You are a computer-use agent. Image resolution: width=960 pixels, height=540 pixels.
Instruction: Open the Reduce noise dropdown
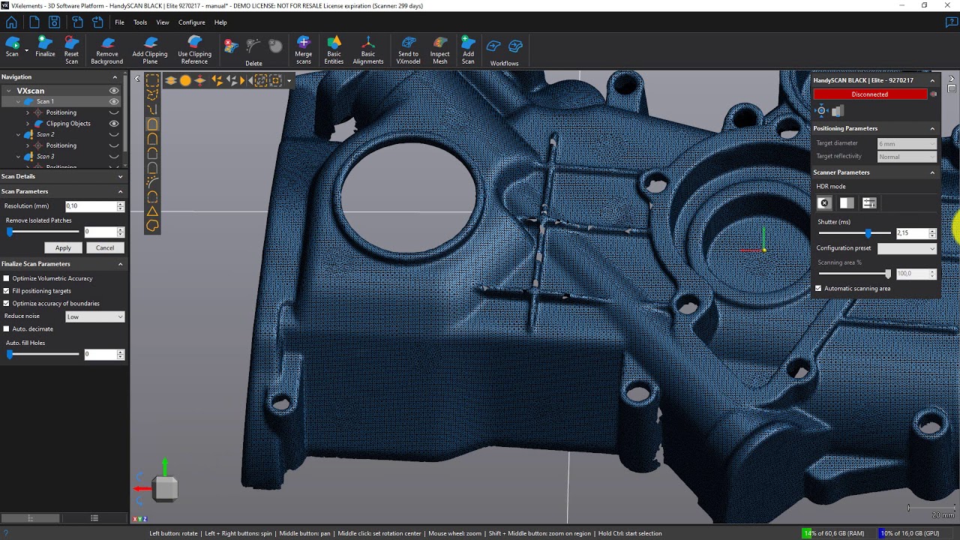[94, 316]
